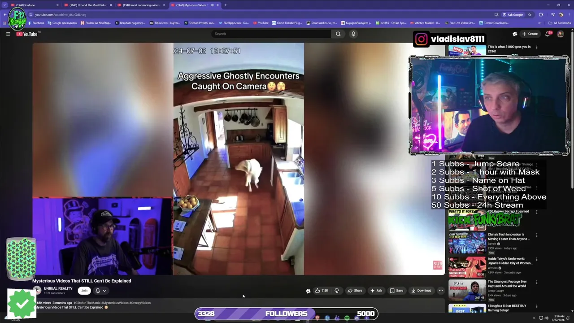The image size is (574, 323).
Task: Open the #CreepyVideos hashtag link
Action: coord(140,303)
